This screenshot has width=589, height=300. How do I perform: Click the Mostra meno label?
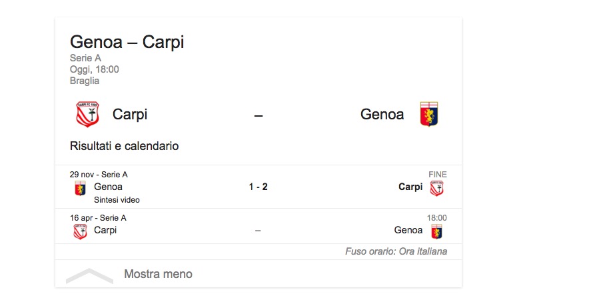(158, 274)
